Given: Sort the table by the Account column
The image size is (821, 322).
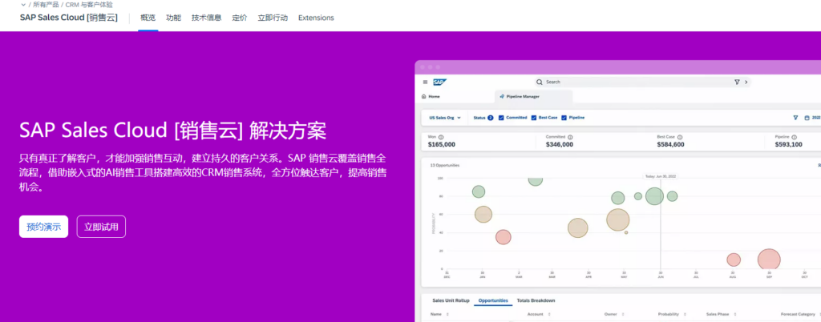Looking at the screenshot, I should [548, 315].
